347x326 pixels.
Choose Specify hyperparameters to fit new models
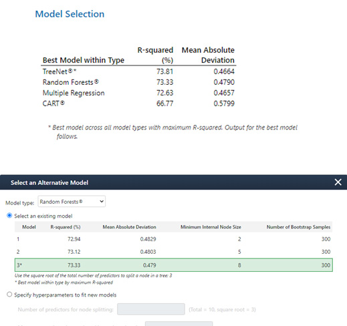9,295
